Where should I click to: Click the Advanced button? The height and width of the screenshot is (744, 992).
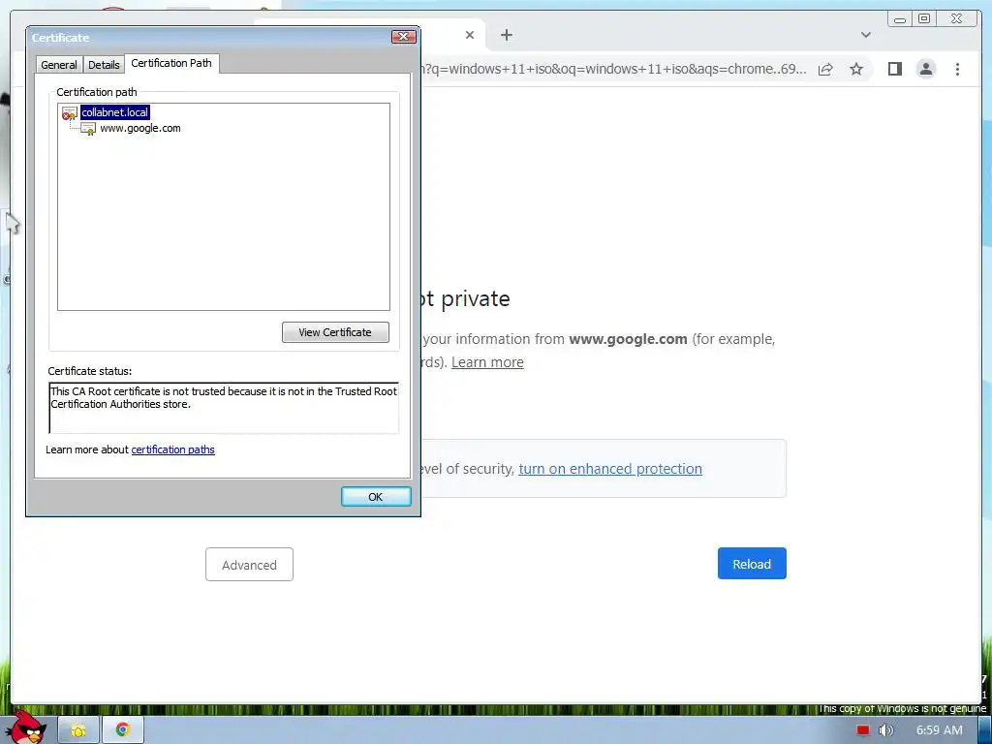coord(249,565)
